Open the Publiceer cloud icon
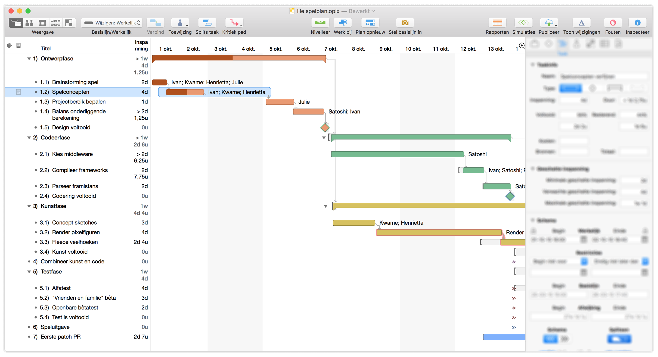The width and height of the screenshot is (658, 357). (x=549, y=23)
